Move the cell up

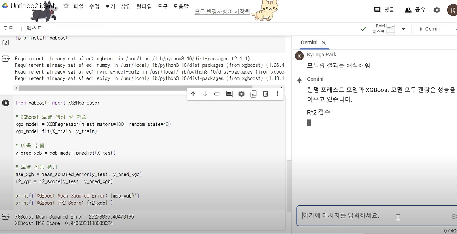[x=193, y=94]
